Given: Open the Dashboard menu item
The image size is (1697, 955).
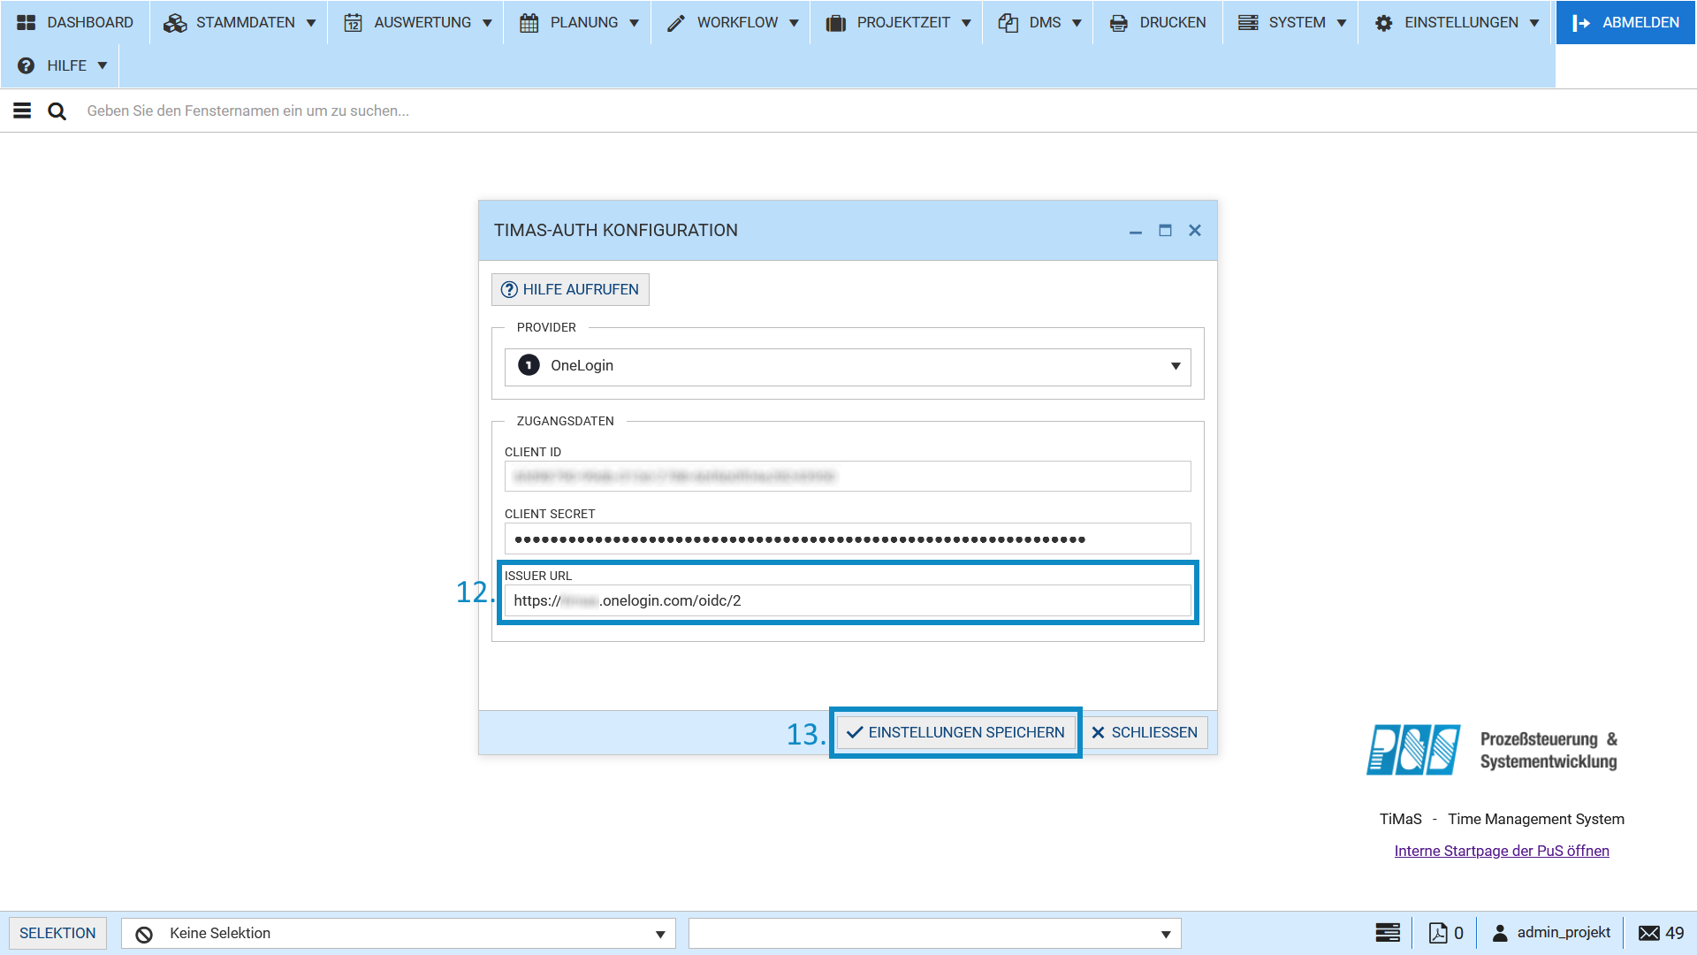Looking at the screenshot, I should [75, 22].
